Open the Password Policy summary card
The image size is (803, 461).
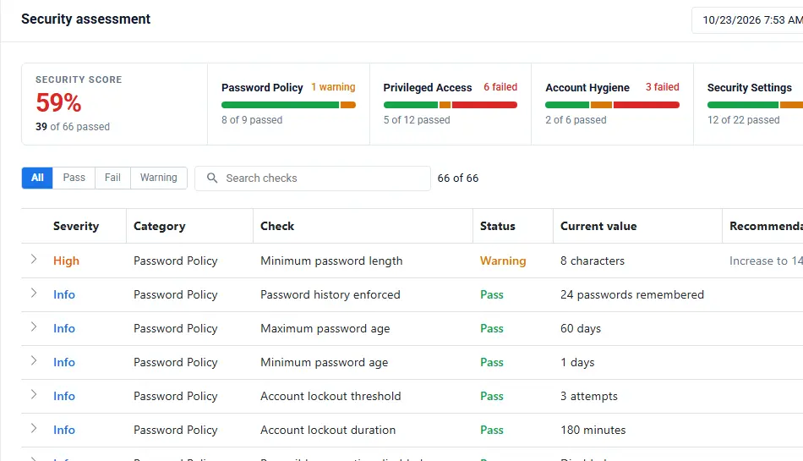(x=288, y=104)
